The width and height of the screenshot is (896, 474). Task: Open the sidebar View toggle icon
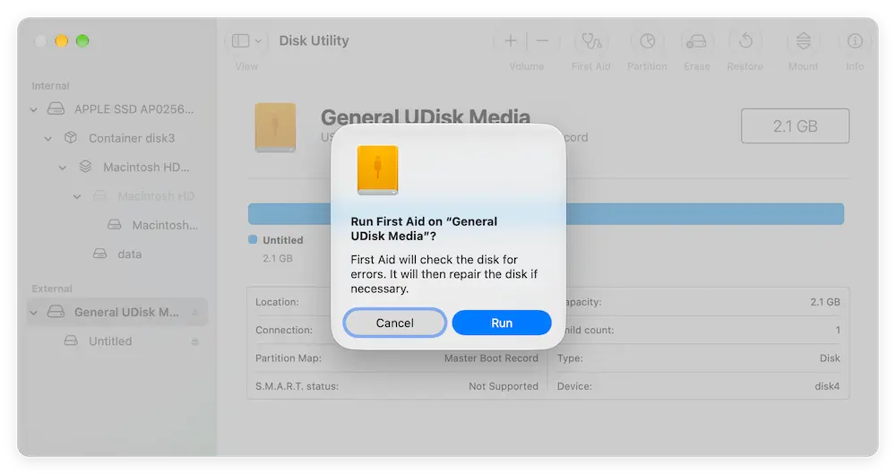pyautogui.click(x=240, y=40)
